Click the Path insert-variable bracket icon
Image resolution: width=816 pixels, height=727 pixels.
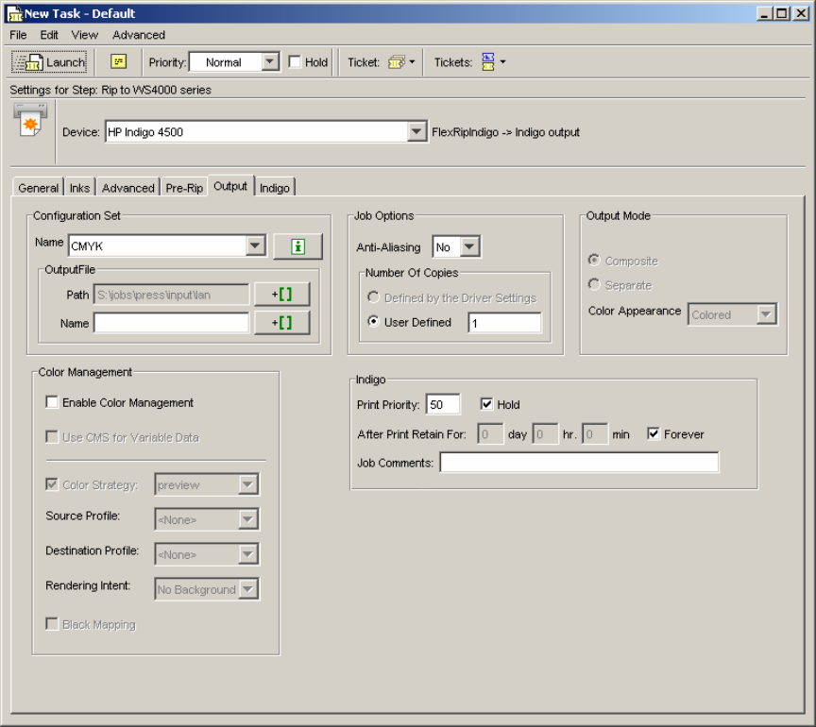coord(281,295)
